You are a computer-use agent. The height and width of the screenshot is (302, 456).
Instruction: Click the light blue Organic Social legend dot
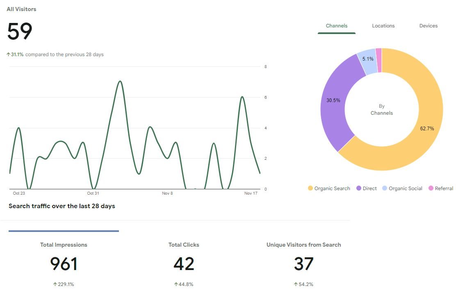[385, 188]
